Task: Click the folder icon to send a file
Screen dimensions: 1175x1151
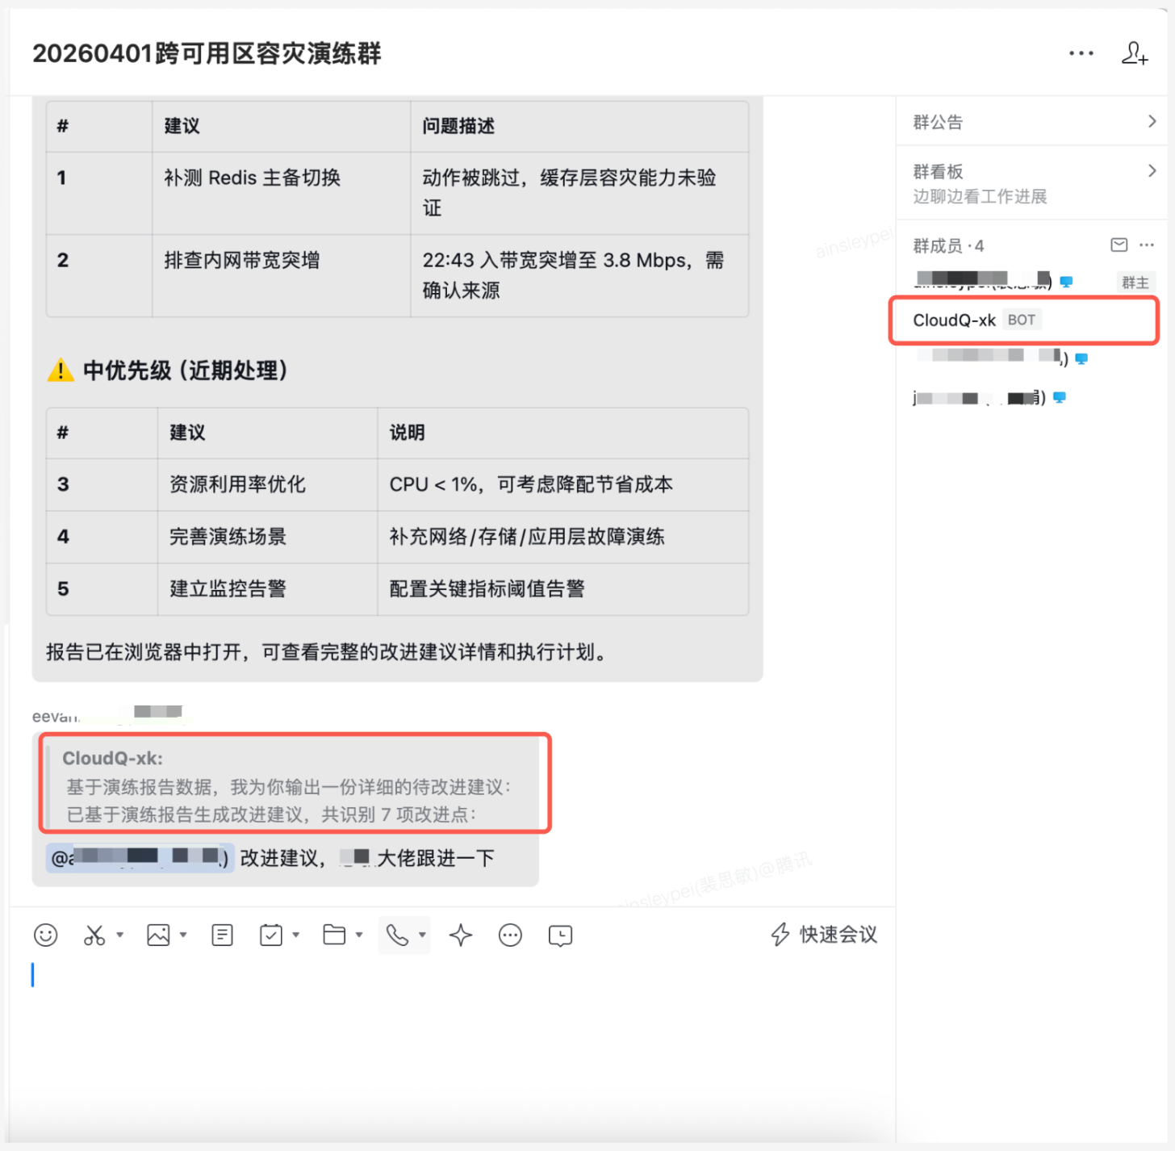Action: click(x=334, y=935)
